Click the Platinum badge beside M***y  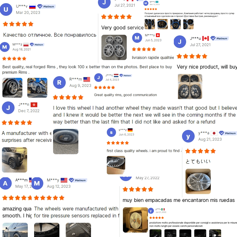pyautogui.click(x=78, y=180)
